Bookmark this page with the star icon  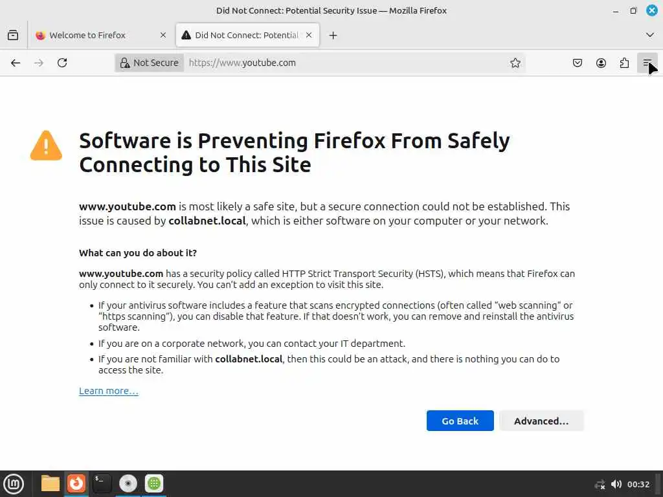pyautogui.click(x=515, y=63)
